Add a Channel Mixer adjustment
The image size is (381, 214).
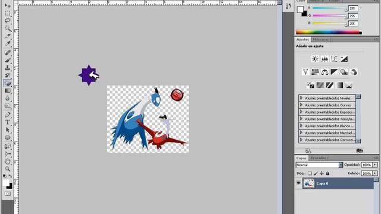click(x=354, y=72)
